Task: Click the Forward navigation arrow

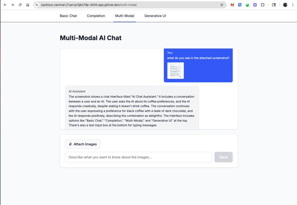Action: [x=13, y=5]
